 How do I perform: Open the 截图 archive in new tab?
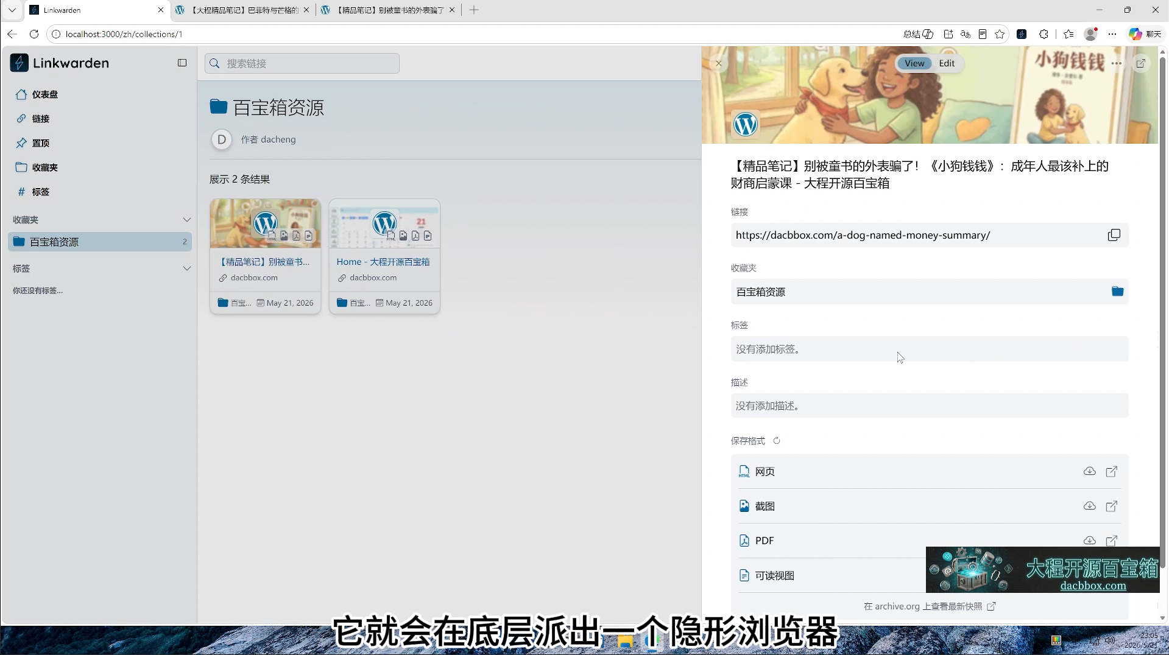pyautogui.click(x=1112, y=506)
